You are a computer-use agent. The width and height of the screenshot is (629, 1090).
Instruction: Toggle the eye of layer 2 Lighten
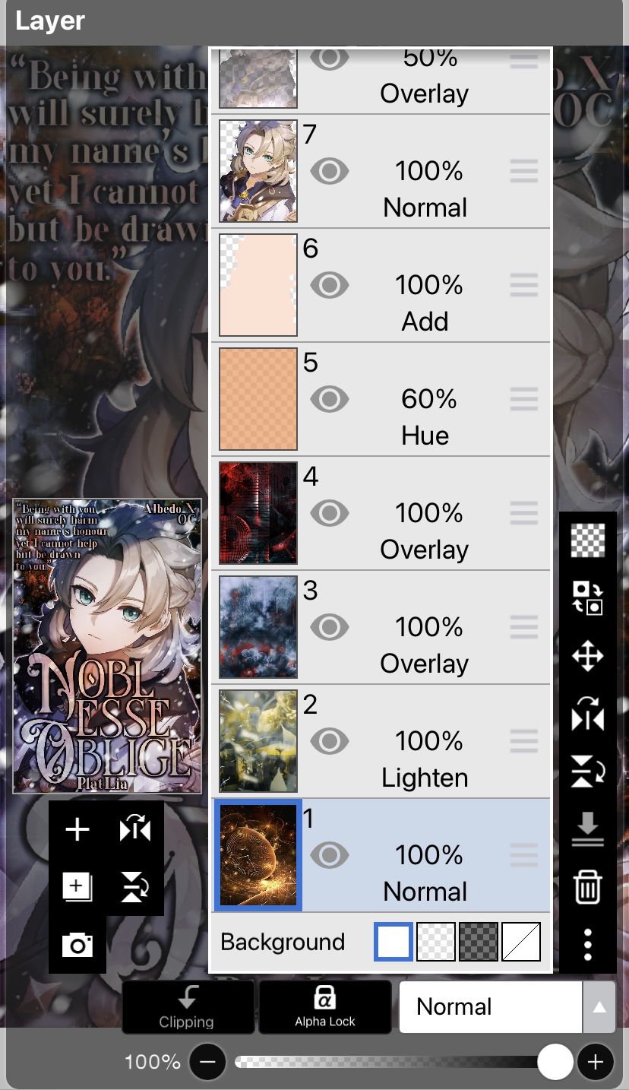(330, 741)
